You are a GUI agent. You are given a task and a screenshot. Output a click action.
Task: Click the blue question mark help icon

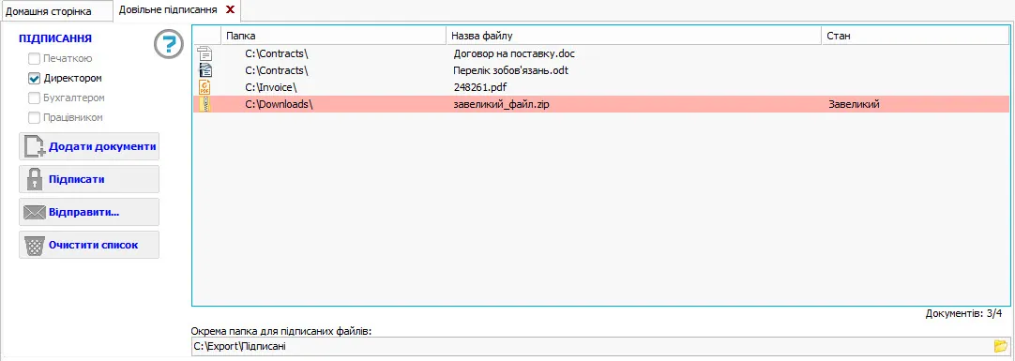tap(168, 45)
